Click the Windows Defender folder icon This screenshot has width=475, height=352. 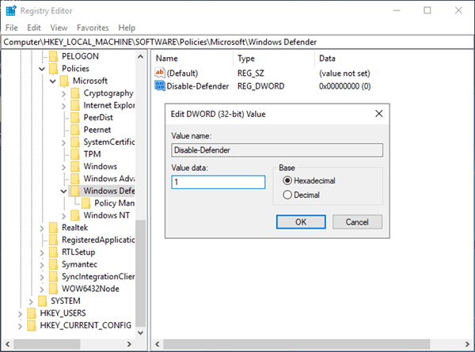pos(75,191)
